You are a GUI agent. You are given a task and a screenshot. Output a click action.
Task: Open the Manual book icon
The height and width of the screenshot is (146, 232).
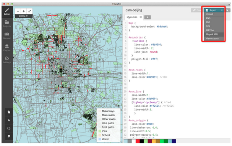(x=7, y=36)
